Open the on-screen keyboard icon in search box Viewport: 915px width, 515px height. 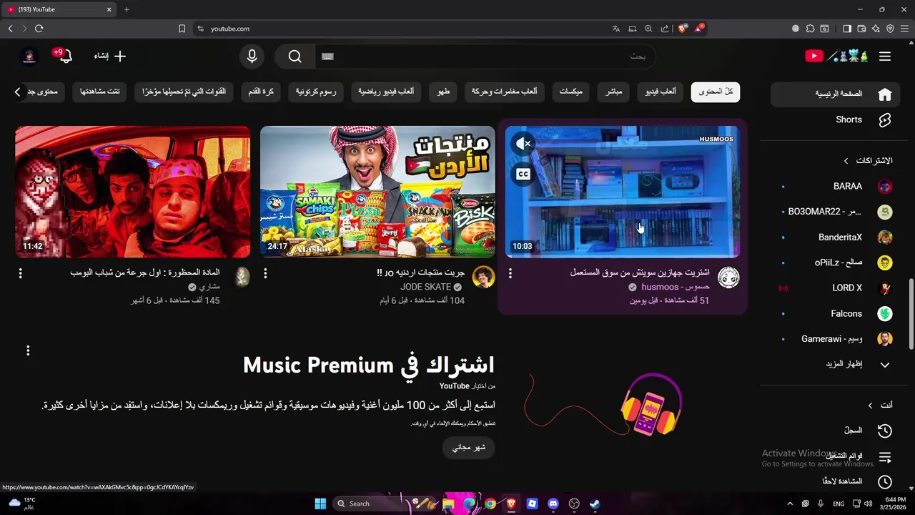click(327, 57)
